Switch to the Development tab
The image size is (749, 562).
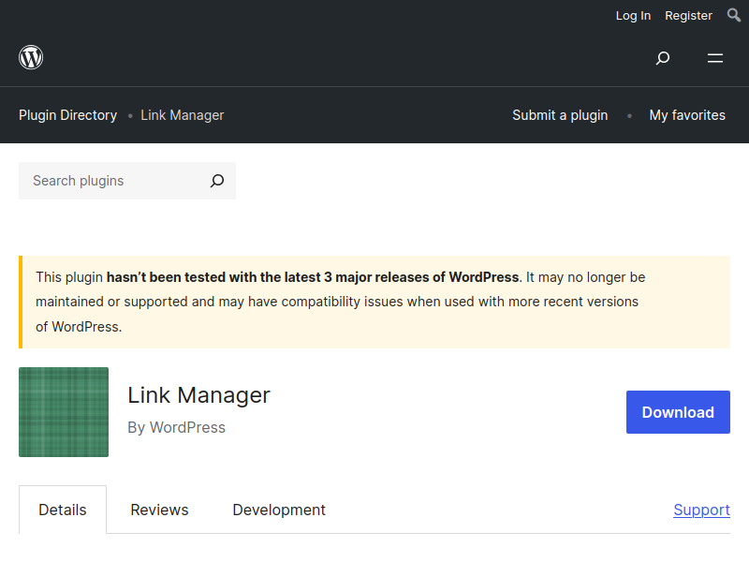tap(279, 510)
